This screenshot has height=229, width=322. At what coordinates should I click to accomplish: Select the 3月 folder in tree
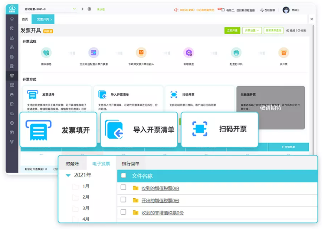point(86,208)
